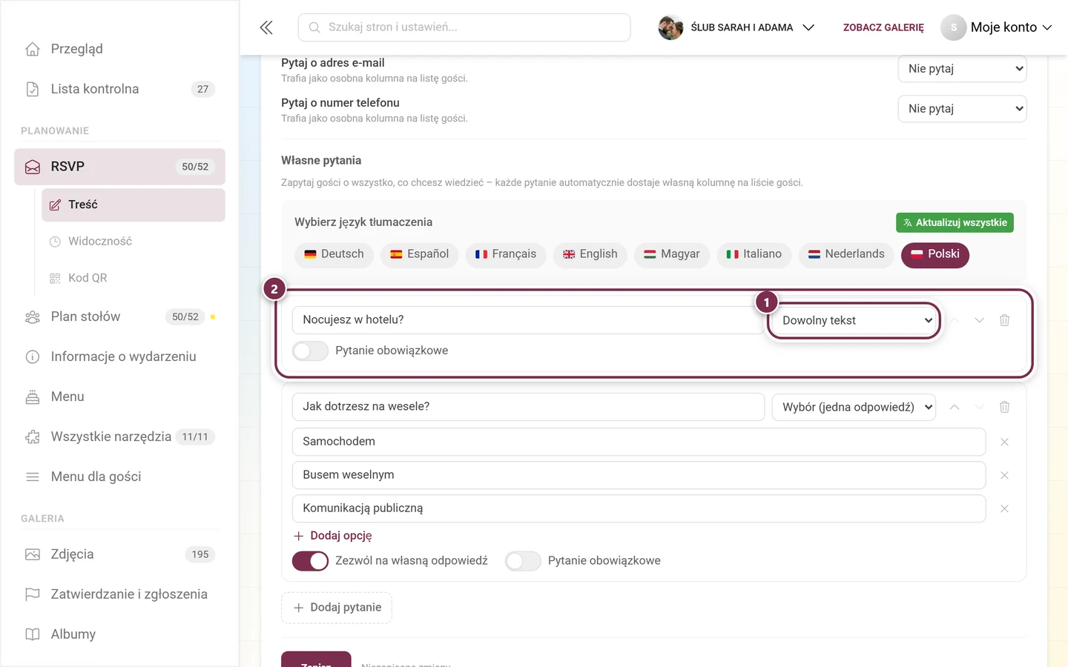
Task: Select the Polski language tab
Action: (x=935, y=254)
